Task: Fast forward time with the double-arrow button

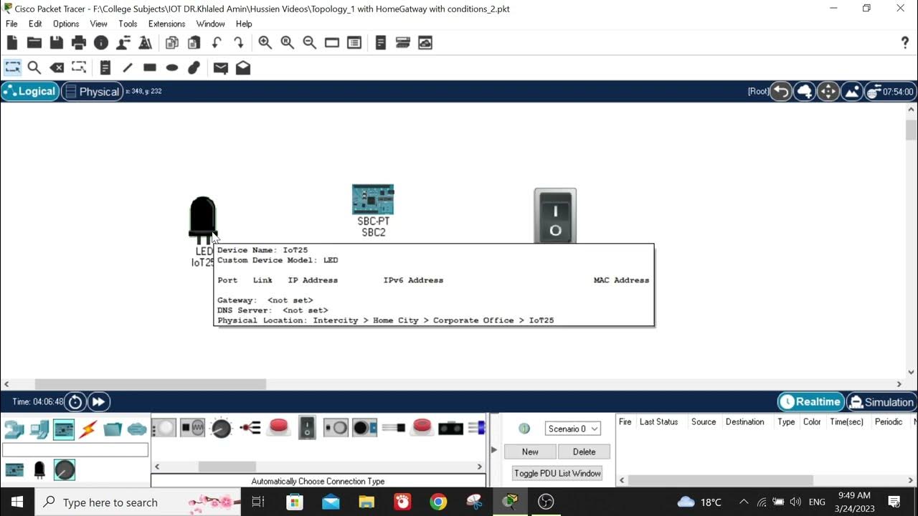Action: (99, 402)
